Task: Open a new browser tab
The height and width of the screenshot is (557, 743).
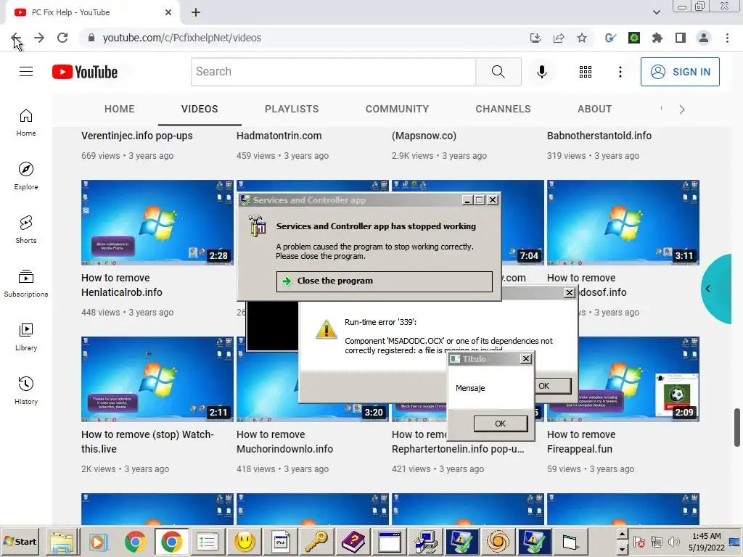Action: click(196, 13)
